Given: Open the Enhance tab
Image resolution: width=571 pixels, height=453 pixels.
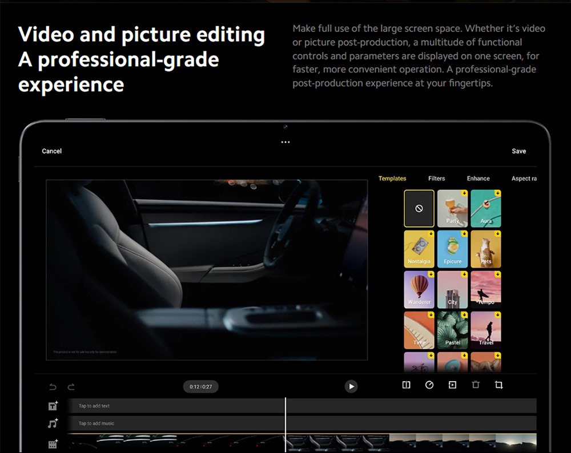Looking at the screenshot, I should click(478, 179).
